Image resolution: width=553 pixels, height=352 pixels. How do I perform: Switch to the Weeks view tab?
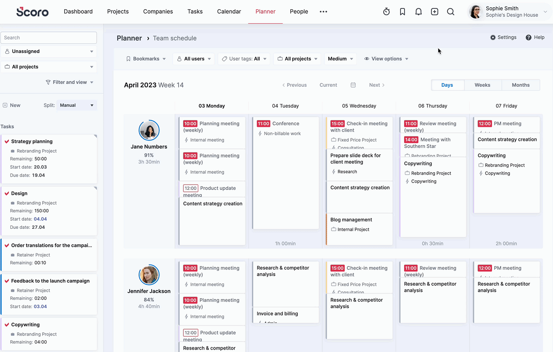coord(482,85)
